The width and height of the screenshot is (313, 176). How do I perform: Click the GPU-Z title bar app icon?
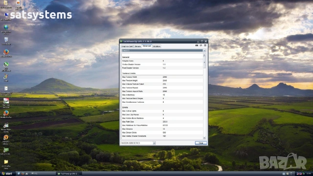pyautogui.click(x=121, y=41)
